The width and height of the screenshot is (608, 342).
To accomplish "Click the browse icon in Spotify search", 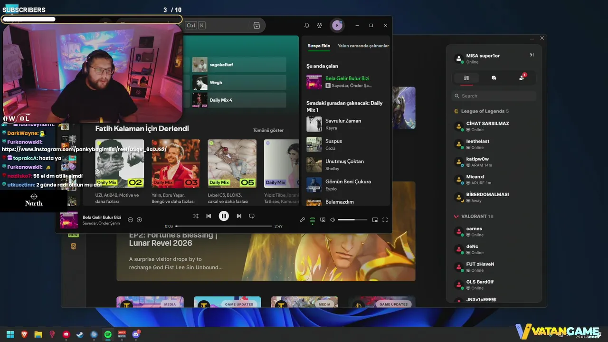I will (x=256, y=25).
